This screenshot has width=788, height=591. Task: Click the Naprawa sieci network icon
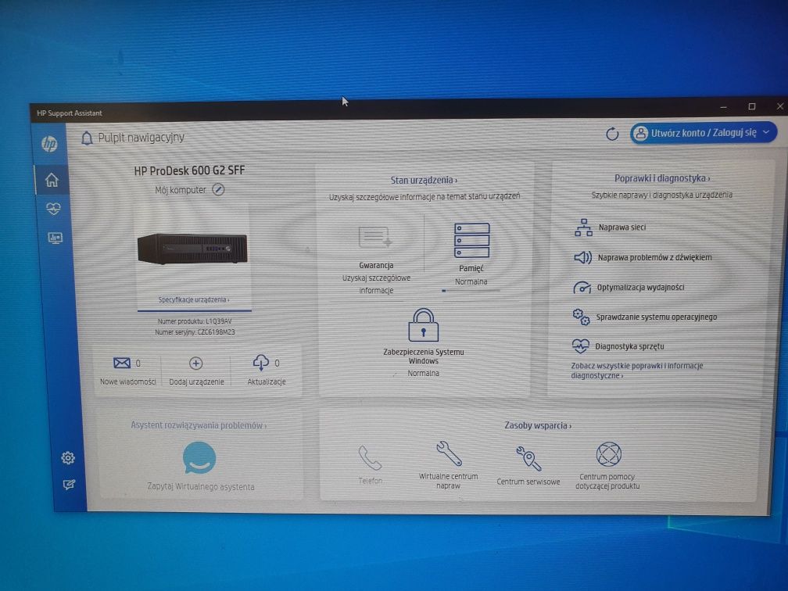(x=583, y=227)
